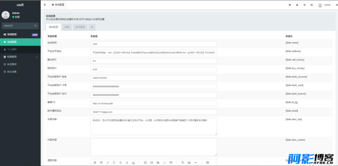Click the blockquote icon in editor toolbar

click(x=158, y=163)
